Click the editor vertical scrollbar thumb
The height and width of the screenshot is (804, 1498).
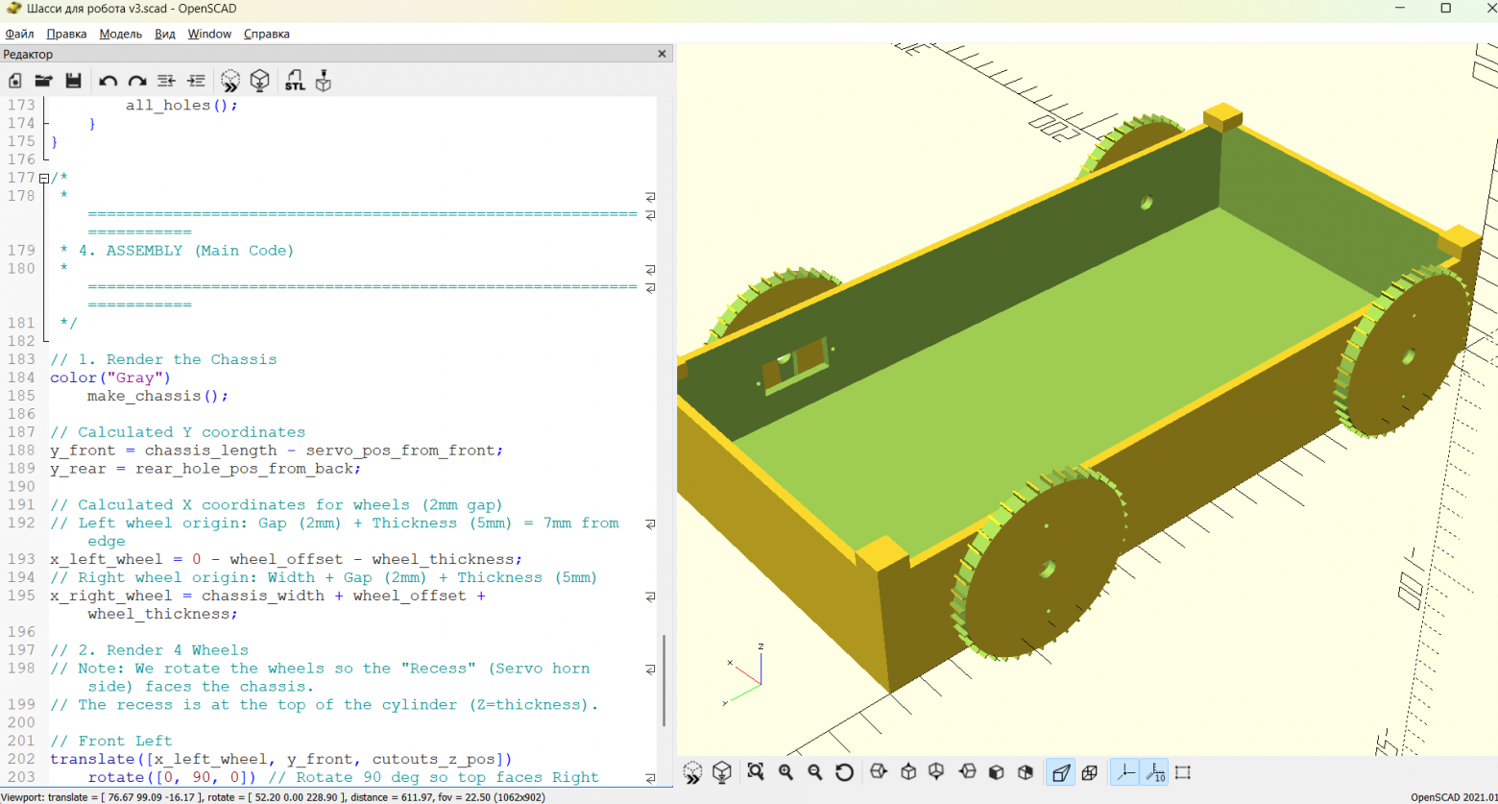(x=664, y=679)
